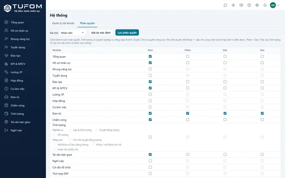This screenshot has height=178, width=285.
Task: Toggle Duyệt bảng lương checkbox
Action: pos(97,130)
